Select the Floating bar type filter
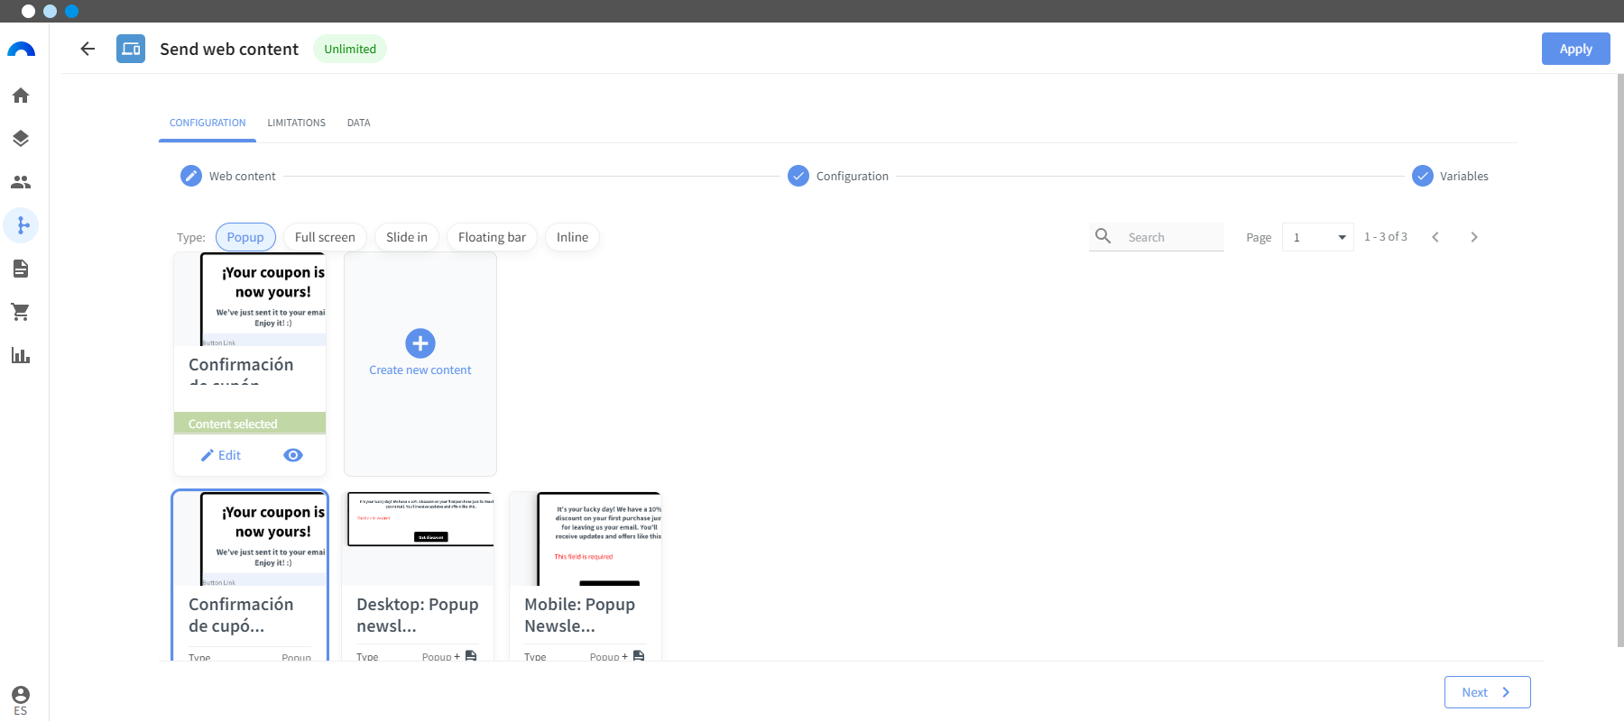 (492, 237)
